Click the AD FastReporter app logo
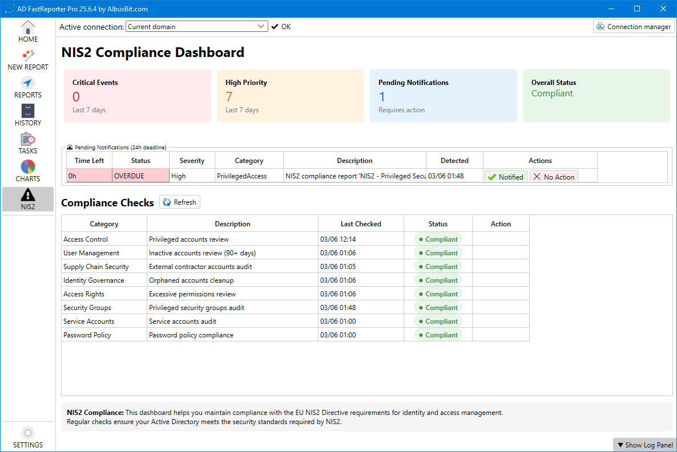677x452 pixels. click(x=9, y=9)
